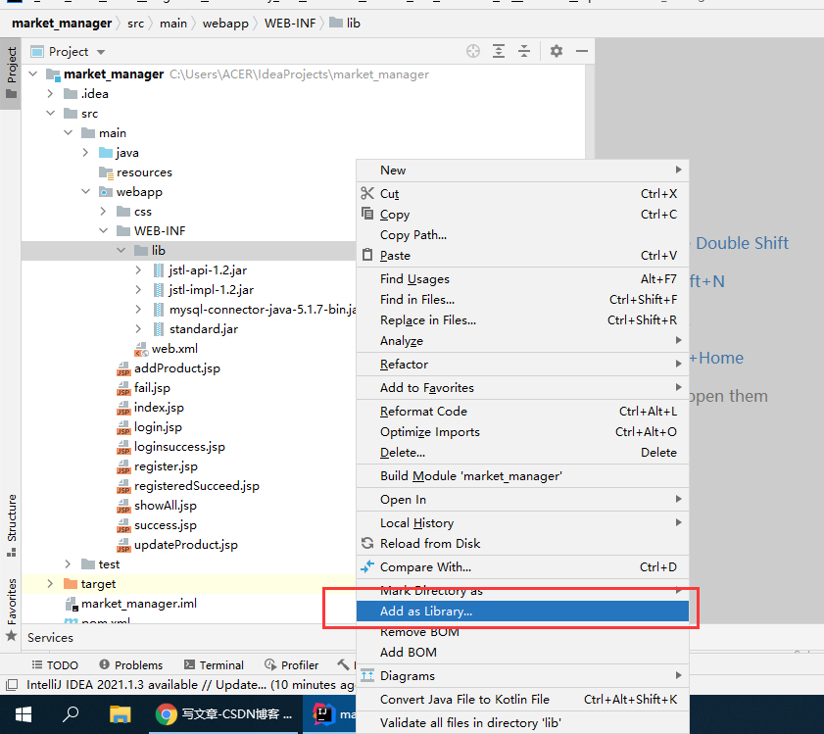This screenshot has width=824, height=734.
Task: Toggle the Structure side tab
Action: tap(11, 524)
